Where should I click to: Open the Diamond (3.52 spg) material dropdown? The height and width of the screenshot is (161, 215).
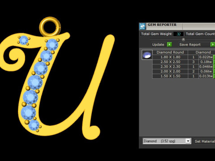(167, 141)
